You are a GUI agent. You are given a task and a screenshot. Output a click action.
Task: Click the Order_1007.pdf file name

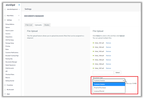pos(99,68)
